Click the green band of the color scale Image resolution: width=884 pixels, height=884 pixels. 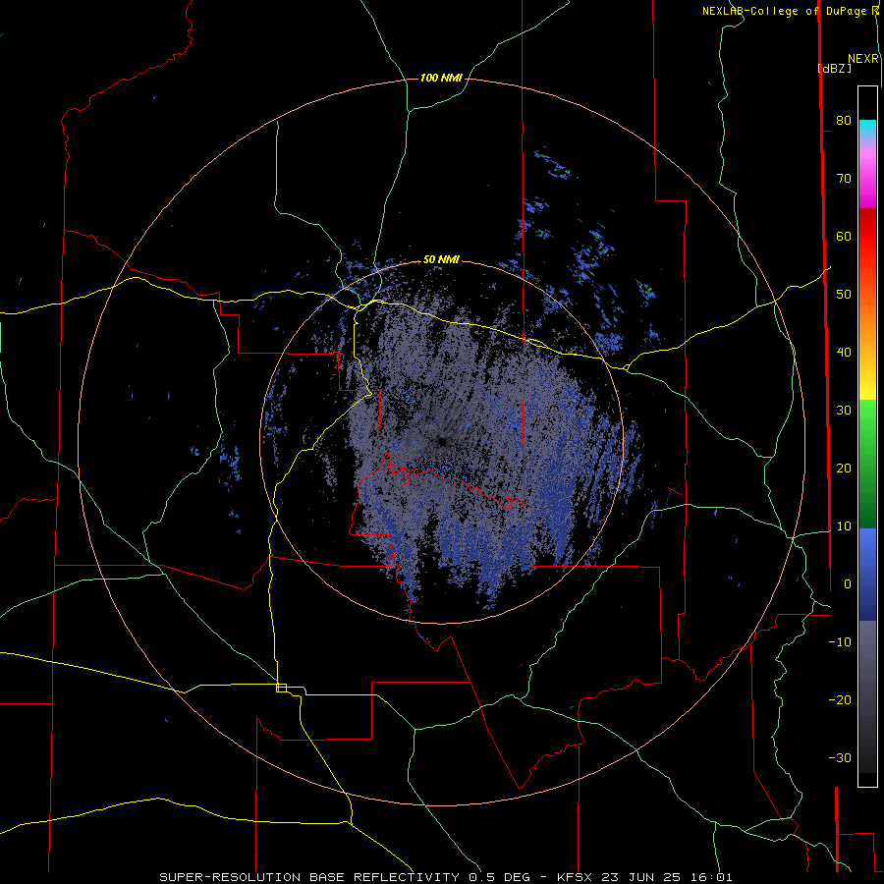867,464
